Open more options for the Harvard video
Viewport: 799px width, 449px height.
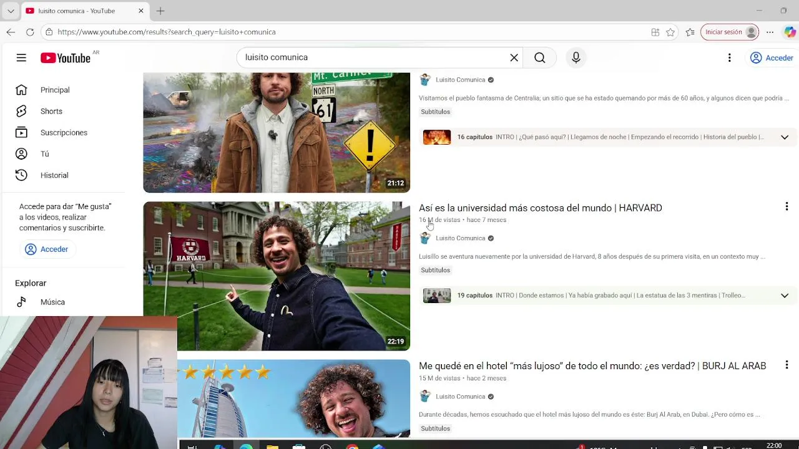tap(787, 206)
